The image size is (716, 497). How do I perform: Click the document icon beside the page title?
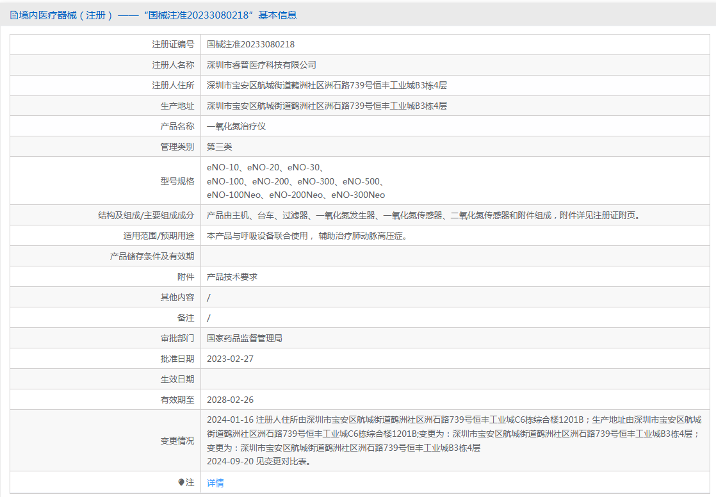(x=13, y=15)
